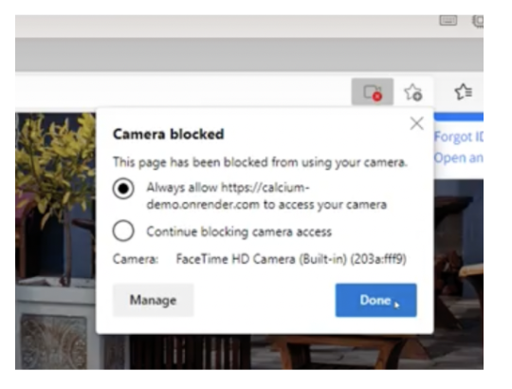Open the favorites list icon
Image resolution: width=512 pixels, height=389 pixels.
(x=463, y=91)
